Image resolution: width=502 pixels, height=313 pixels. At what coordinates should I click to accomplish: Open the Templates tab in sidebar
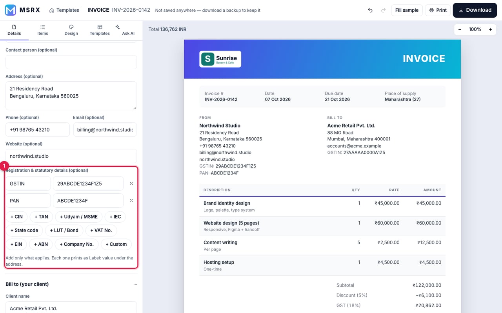pyautogui.click(x=100, y=30)
